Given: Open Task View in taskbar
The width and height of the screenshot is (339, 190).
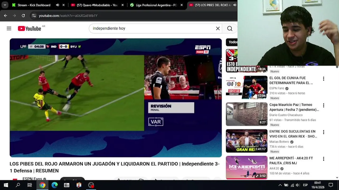Looking at the screenshot, I should [x=30, y=185].
